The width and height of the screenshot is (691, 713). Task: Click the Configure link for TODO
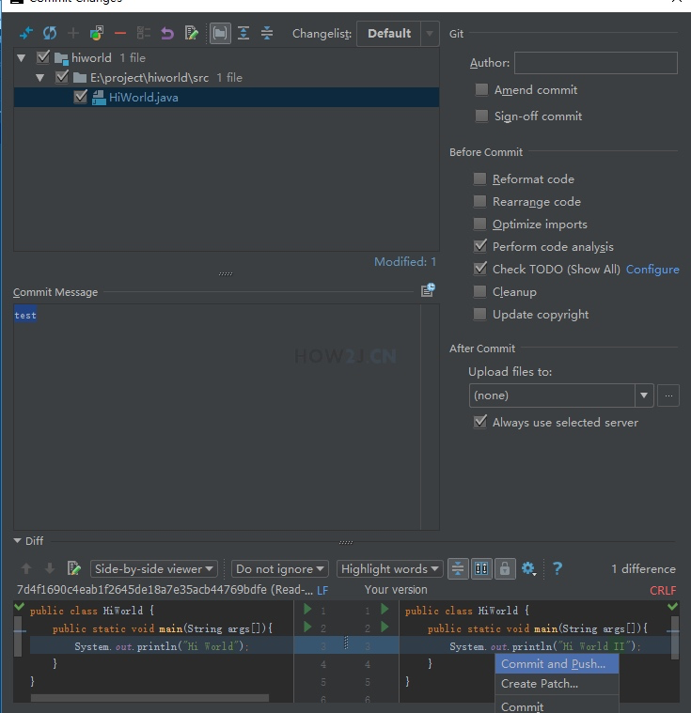click(652, 270)
